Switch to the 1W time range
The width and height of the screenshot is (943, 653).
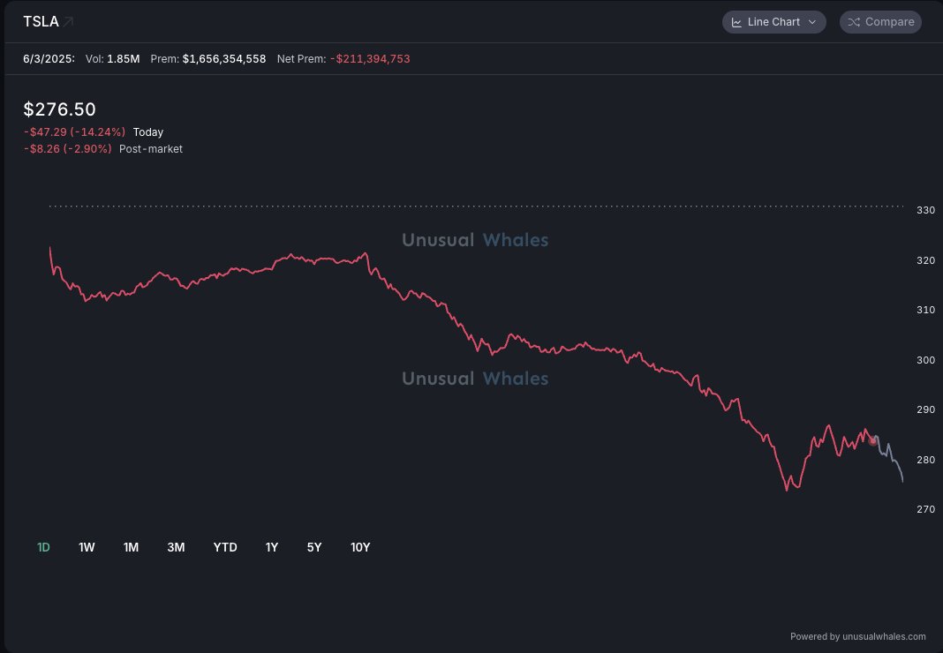[87, 547]
